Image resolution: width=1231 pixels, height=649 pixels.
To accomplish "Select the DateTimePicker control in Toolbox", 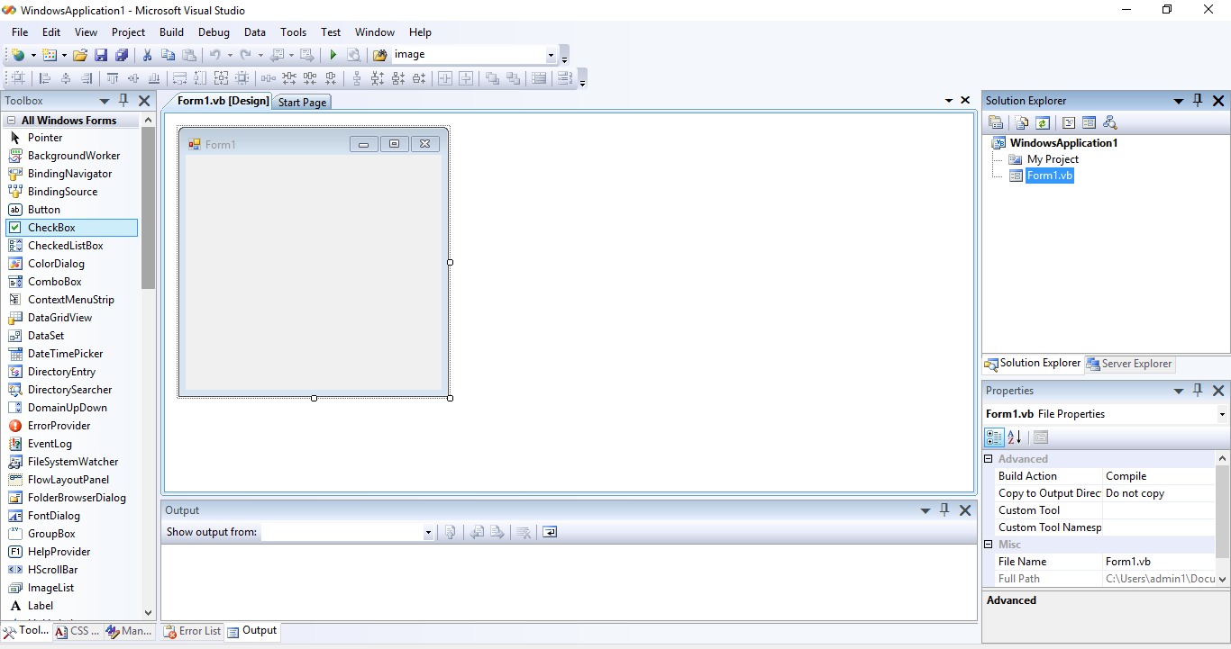I will pos(72,354).
